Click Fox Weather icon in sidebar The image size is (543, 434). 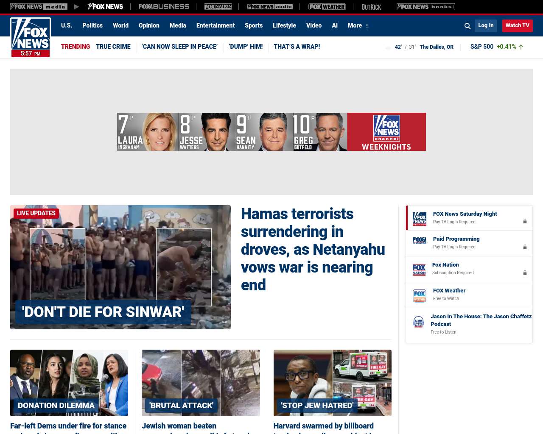point(420,295)
